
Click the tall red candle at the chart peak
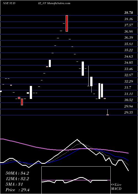67,23
